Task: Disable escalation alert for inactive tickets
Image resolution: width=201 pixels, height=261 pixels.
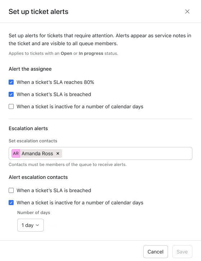Action: click(x=11, y=203)
